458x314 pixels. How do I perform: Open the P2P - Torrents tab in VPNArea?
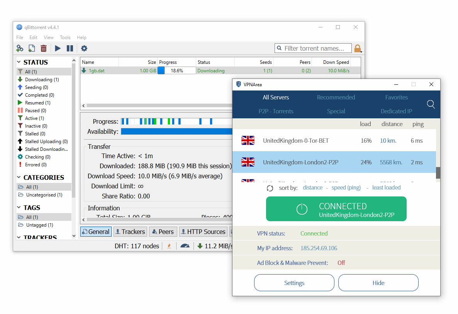click(x=276, y=111)
